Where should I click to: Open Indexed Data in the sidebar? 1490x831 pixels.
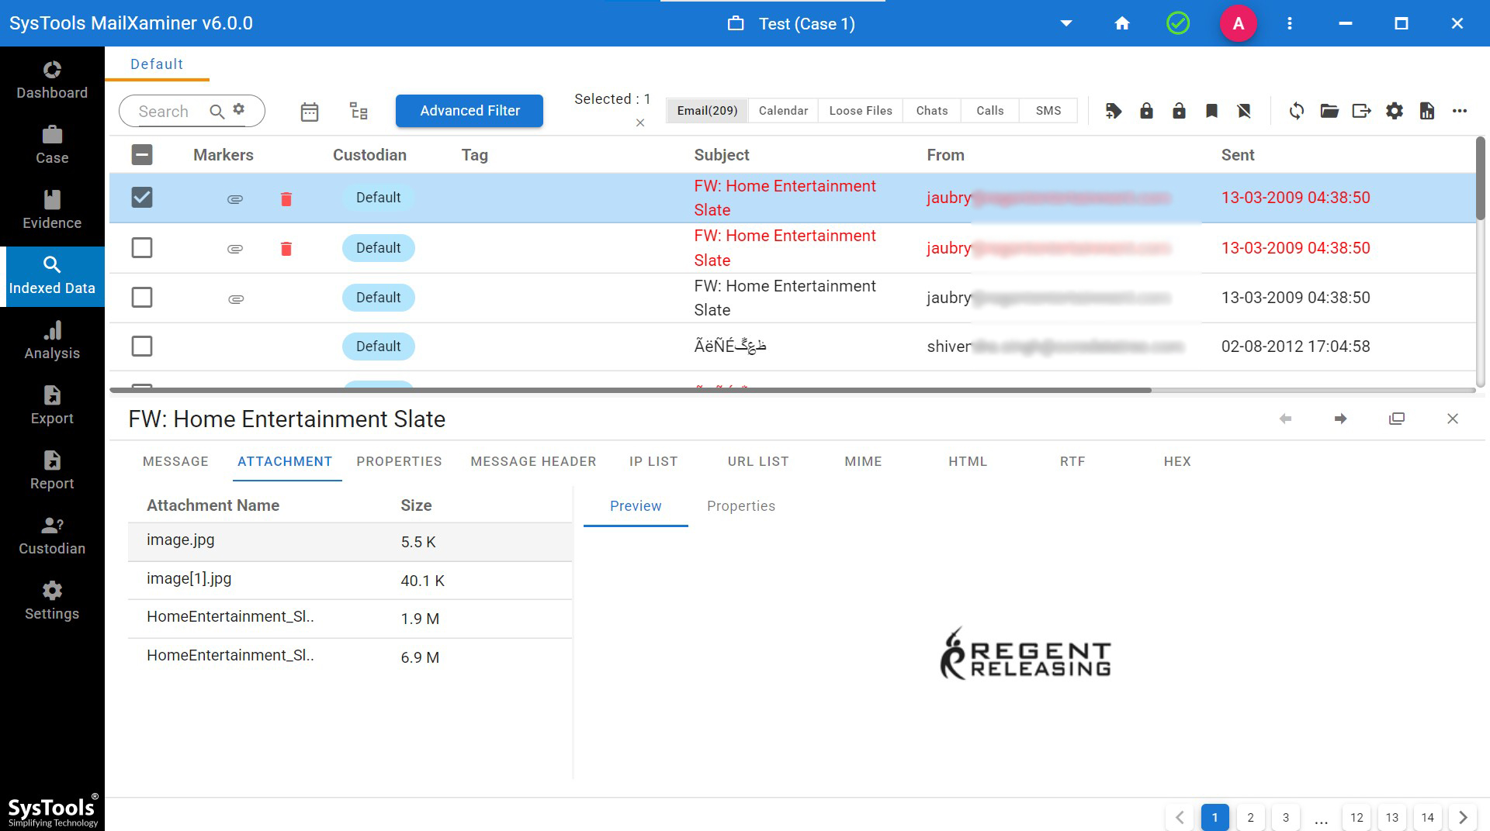click(52, 276)
